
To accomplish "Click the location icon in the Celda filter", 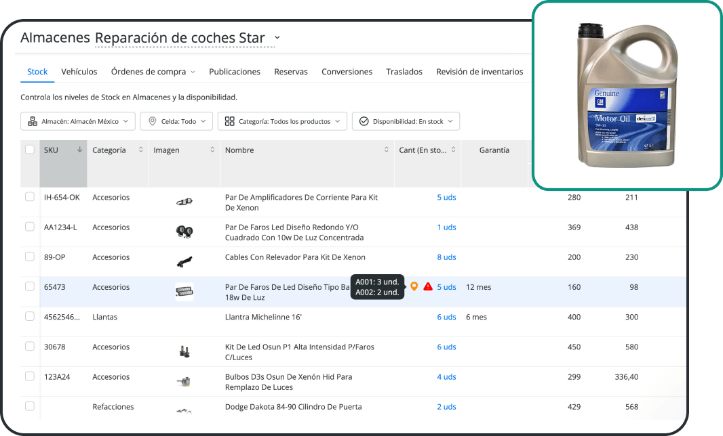I will pos(152,121).
